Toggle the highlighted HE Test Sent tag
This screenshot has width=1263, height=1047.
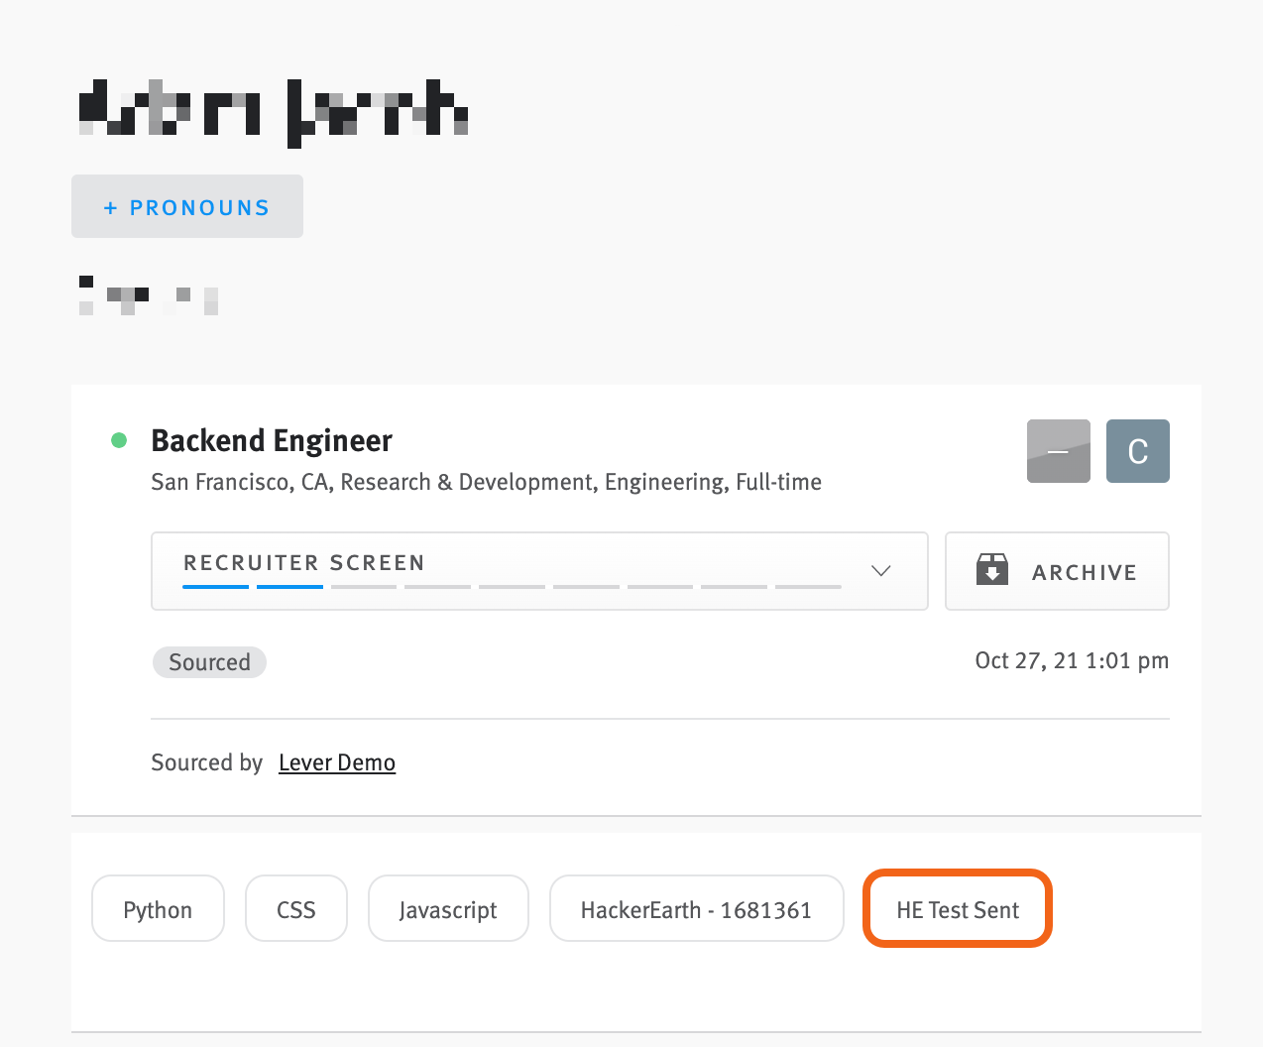coord(957,908)
